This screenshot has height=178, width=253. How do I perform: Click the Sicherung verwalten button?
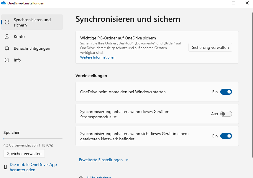(210, 47)
